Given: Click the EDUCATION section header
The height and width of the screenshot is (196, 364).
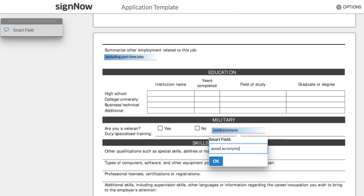Looking at the screenshot, I should pos(224,72).
